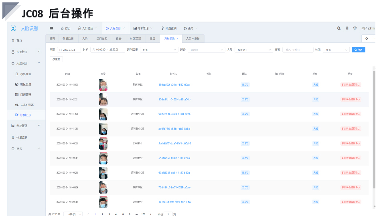The height and width of the screenshot is (216, 385).
Task: Click the face photo thumbnail in first row
Action: [x=103, y=85]
